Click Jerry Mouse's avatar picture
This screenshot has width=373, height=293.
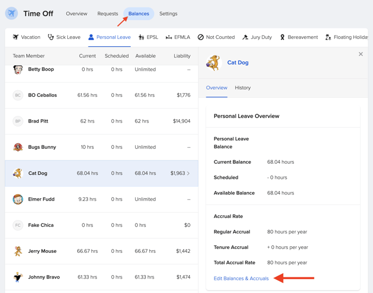point(18,251)
